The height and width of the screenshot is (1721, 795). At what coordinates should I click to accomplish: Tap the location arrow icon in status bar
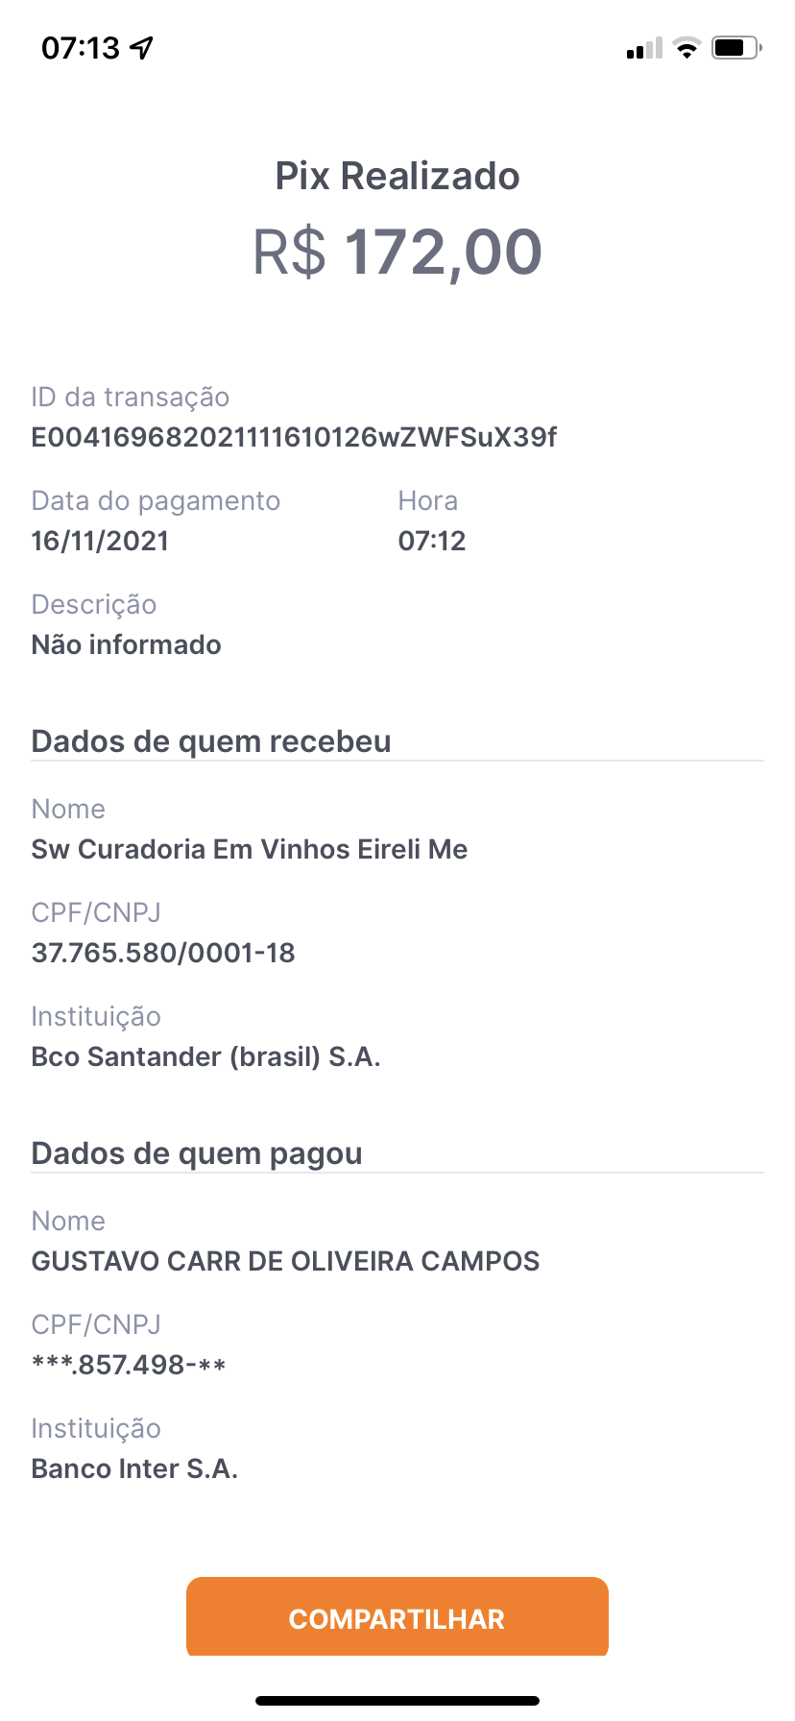pyautogui.click(x=142, y=47)
